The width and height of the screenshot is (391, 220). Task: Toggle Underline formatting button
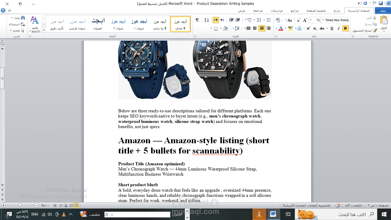[332, 28]
